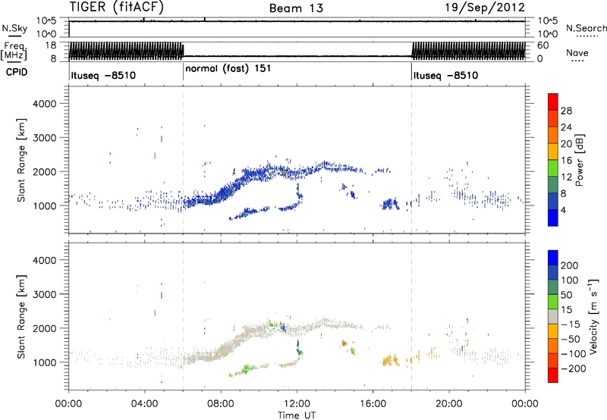607x420 pixels.
Task: Click the '28' tick on the power colorbar
Action: tap(566, 111)
